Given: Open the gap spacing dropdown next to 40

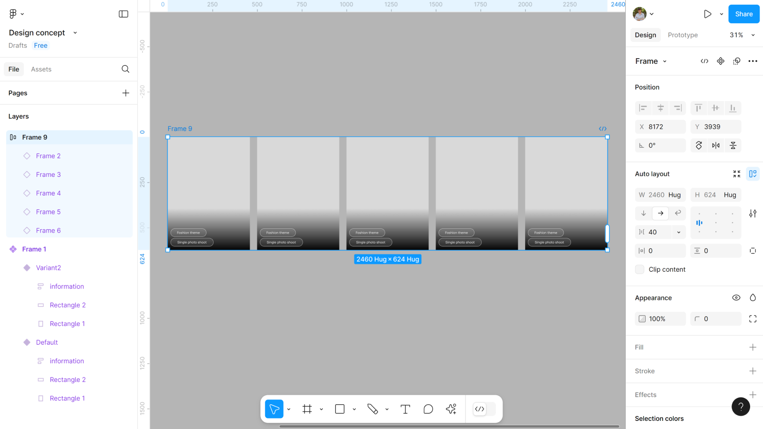Looking at the screenshot, I should click(x=679, y=232).
